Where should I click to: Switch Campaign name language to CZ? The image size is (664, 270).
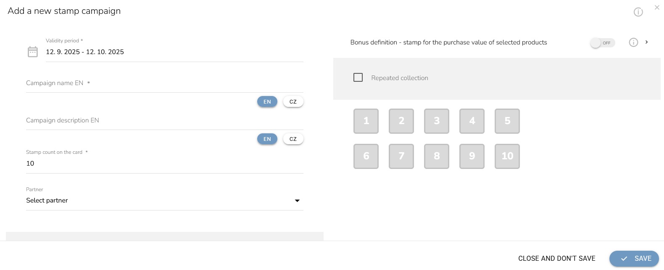point(293,101)
